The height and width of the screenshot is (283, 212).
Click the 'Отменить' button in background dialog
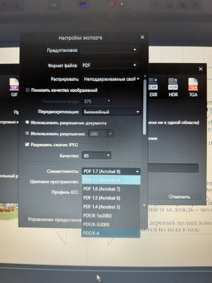[x=179, y=197]
